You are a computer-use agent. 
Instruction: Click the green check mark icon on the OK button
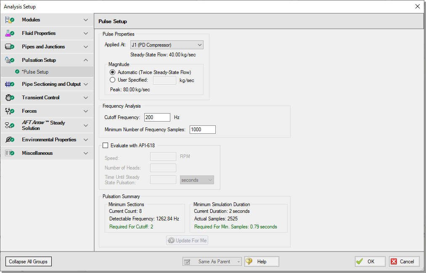click(360, 261)
